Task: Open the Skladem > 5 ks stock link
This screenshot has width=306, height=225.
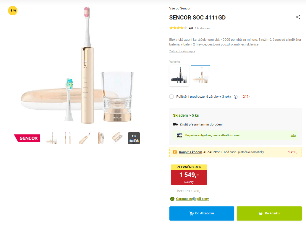Action: 186,115
